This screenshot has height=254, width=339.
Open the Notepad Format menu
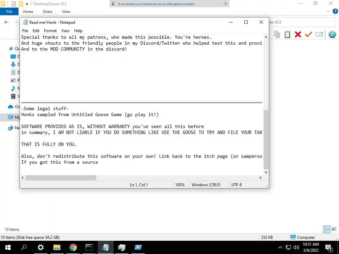point(50,31)
